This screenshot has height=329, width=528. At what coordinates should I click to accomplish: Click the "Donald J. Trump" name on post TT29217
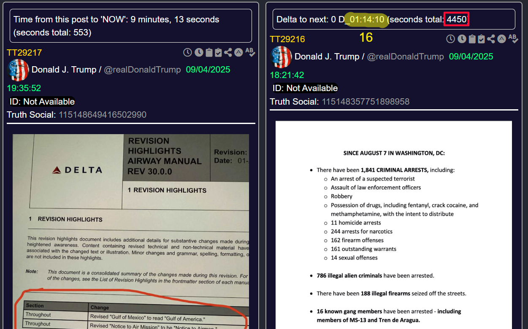point(64,70)
